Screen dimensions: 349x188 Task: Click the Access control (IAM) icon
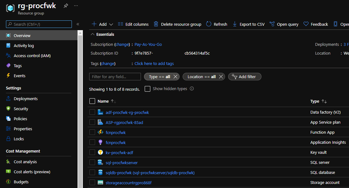(x=8, y=56)
